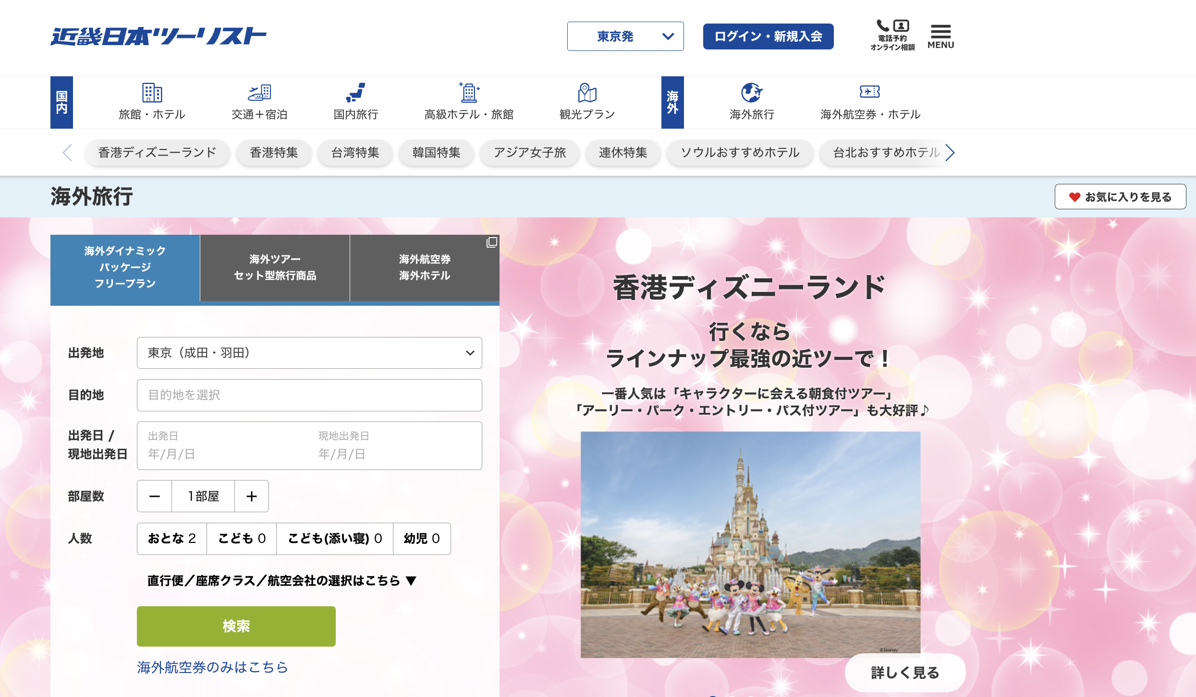This screenshot has height=697, width=1196.
Task: Click the 国内旅行 seat icon
Action: click(355, 92)
